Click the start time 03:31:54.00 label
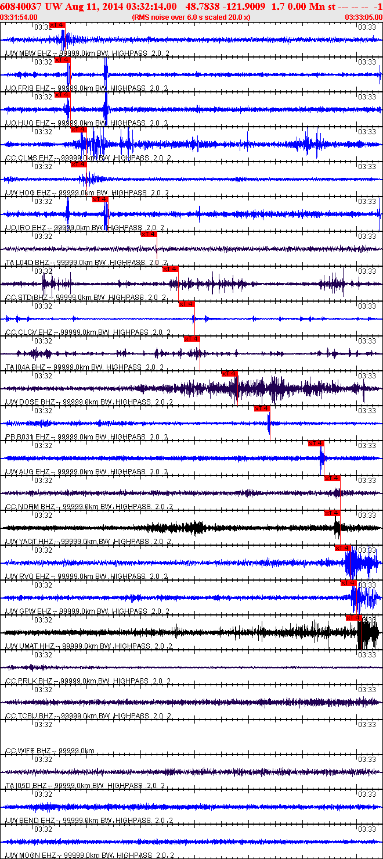 tap(19, 17)
